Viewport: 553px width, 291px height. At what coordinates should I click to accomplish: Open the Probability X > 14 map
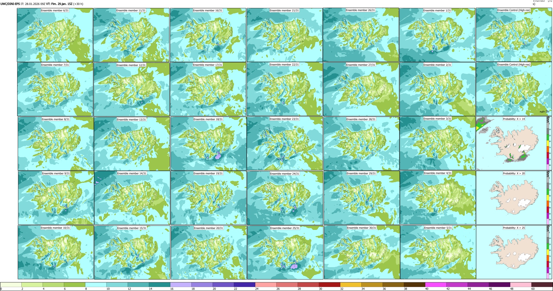click(514, 143)
